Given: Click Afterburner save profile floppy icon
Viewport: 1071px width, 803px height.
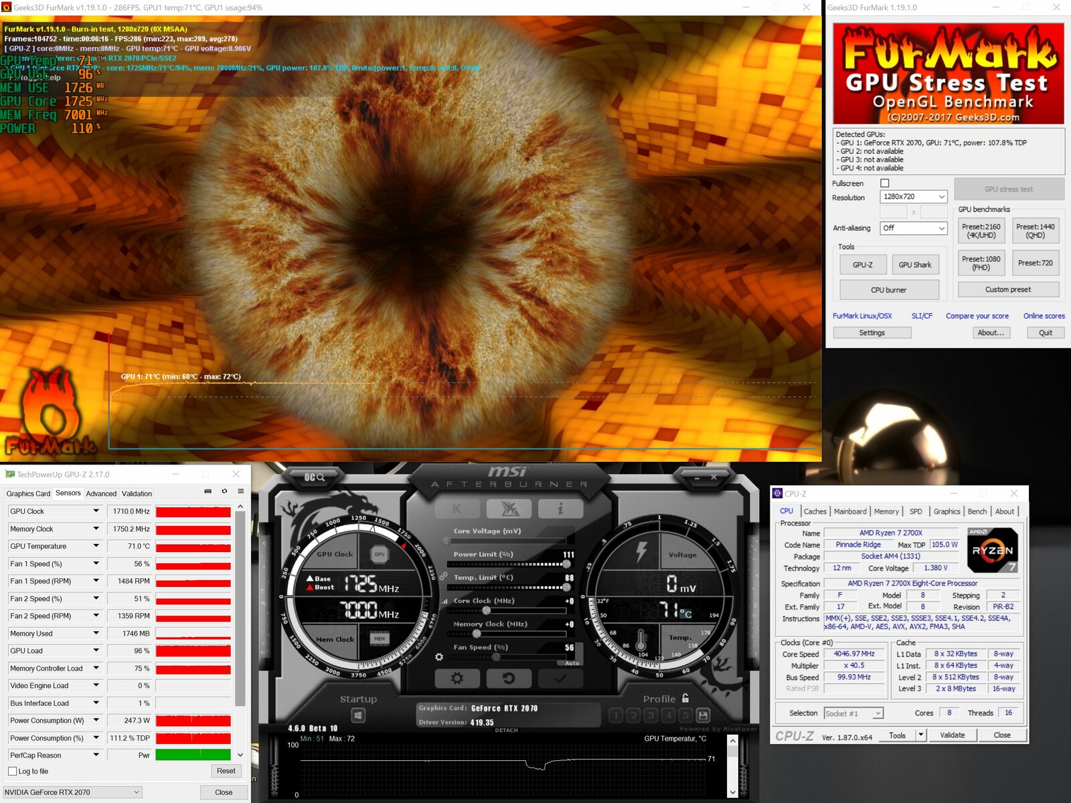Looking at the screenshot, I should (703, 715).
